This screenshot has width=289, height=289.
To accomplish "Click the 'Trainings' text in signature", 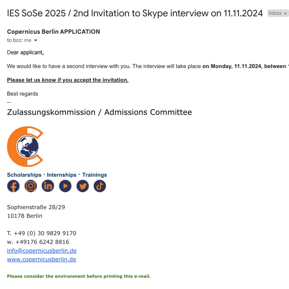I will coord(94,175).
